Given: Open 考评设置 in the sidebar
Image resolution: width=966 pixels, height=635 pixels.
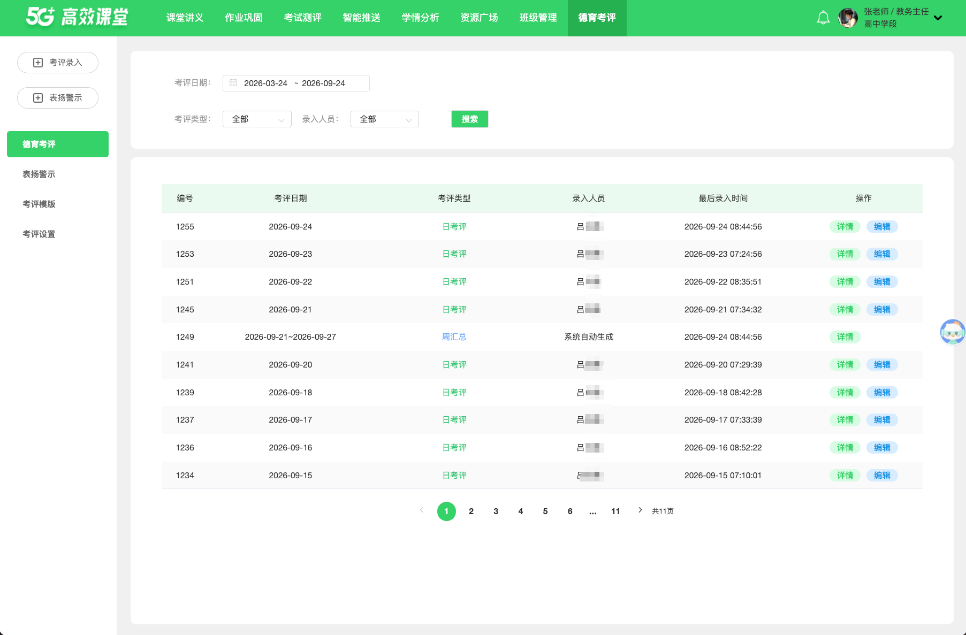Looking at the screenshot, I should coord(39,234).
